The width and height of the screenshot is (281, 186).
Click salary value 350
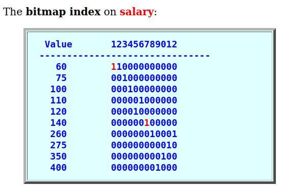[x=59, y=156]
